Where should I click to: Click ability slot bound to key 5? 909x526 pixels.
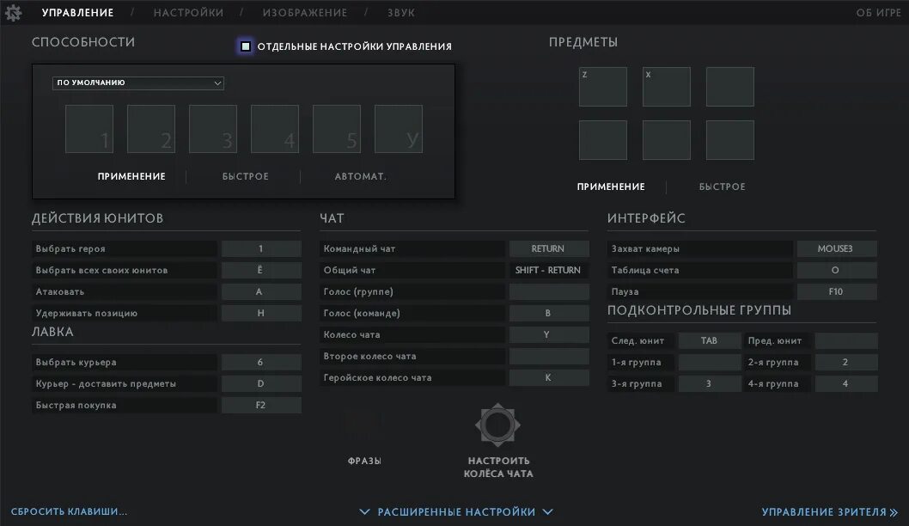[x=337, y=129]
